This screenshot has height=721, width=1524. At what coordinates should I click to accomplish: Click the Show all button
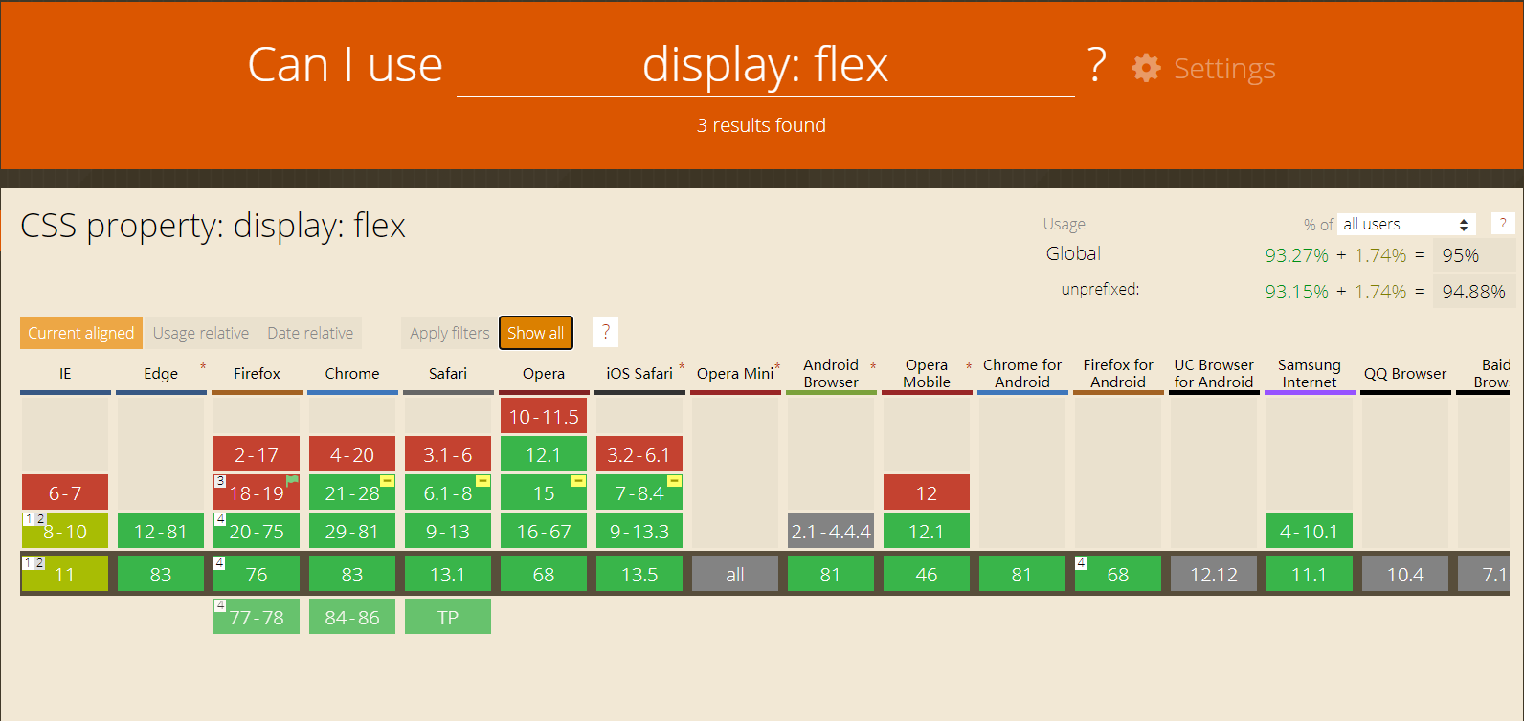coord(536,333)
